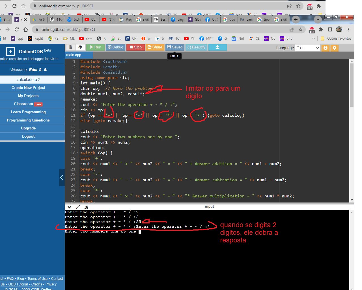The width and height of the screenshot is (362, 290).
Task: Start the Debug session
Action: 115,47
